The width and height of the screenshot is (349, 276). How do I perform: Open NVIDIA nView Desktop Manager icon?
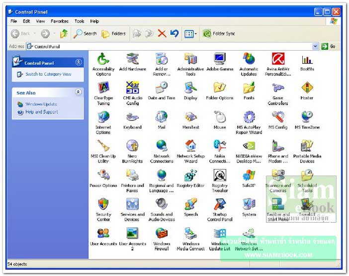(x=249, y=146)
